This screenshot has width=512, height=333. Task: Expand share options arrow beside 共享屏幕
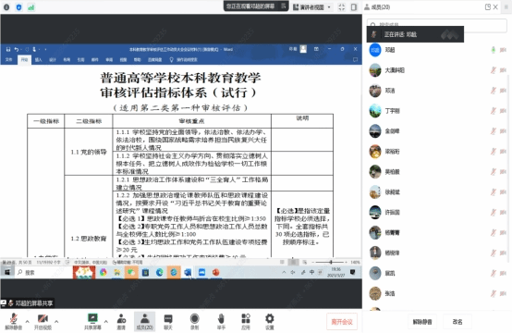pos(106,322)
